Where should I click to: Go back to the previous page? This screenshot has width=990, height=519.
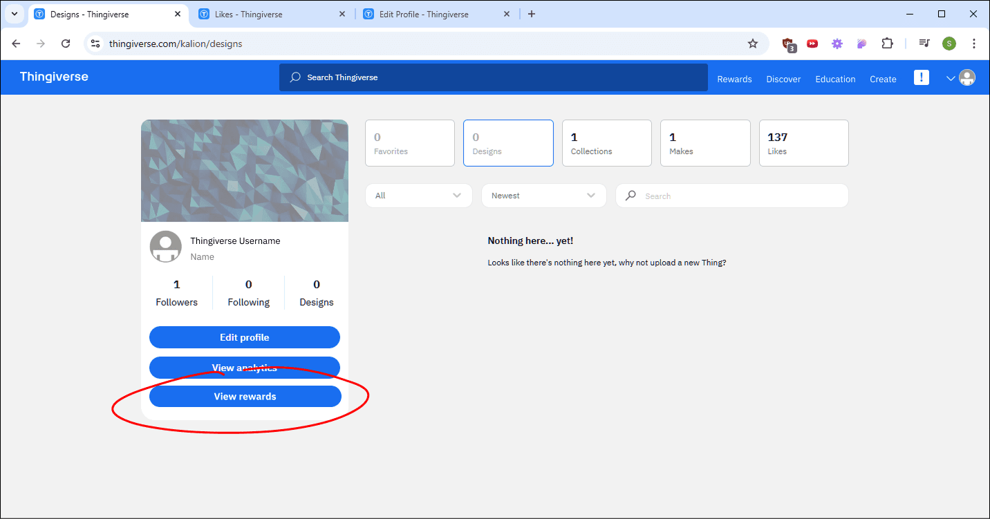coord(17,44)
